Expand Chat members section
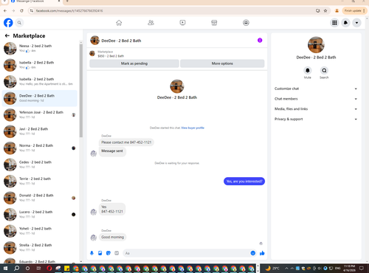The height and width of the screenshot is (273, 369). [316, 99]
